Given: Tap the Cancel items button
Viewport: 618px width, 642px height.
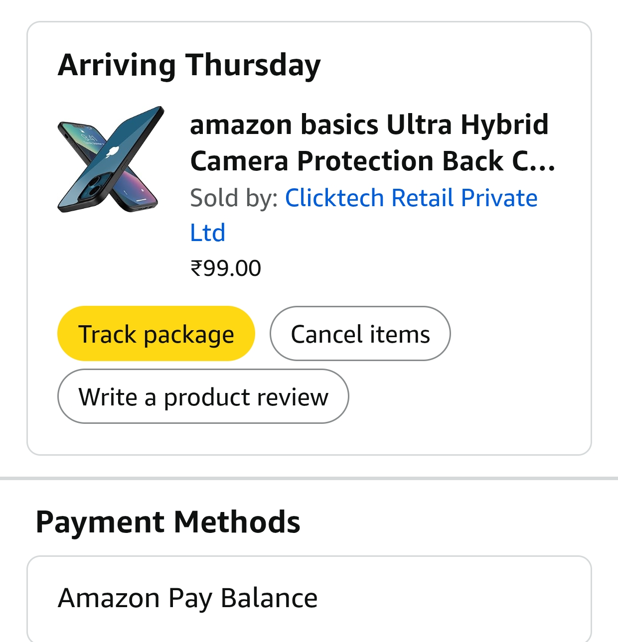Looking at the screenshot, I should pyautogui.click(x=360, y=334).
